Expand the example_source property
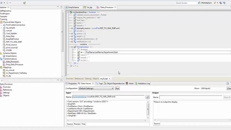This screenshot has width=231, height=130. tap(72, 28)
